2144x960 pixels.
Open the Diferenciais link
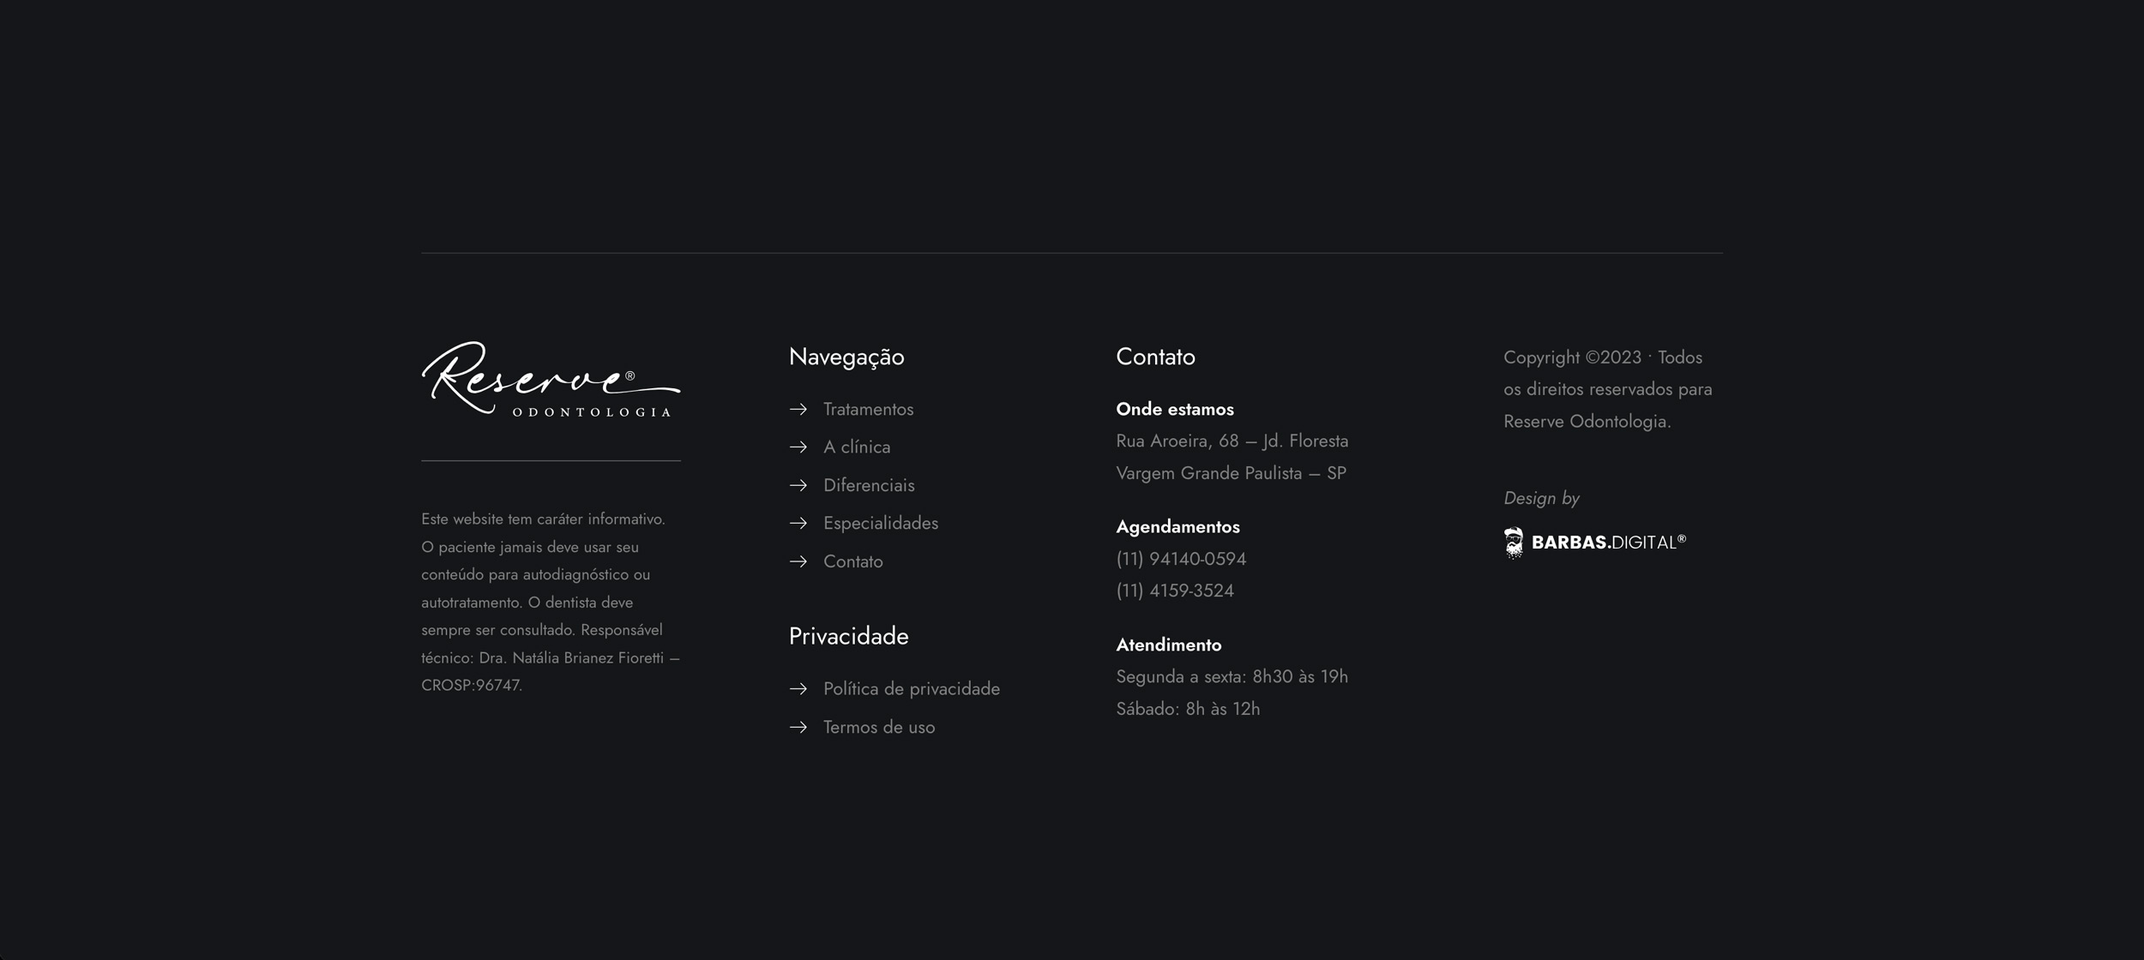pos(869,485)
